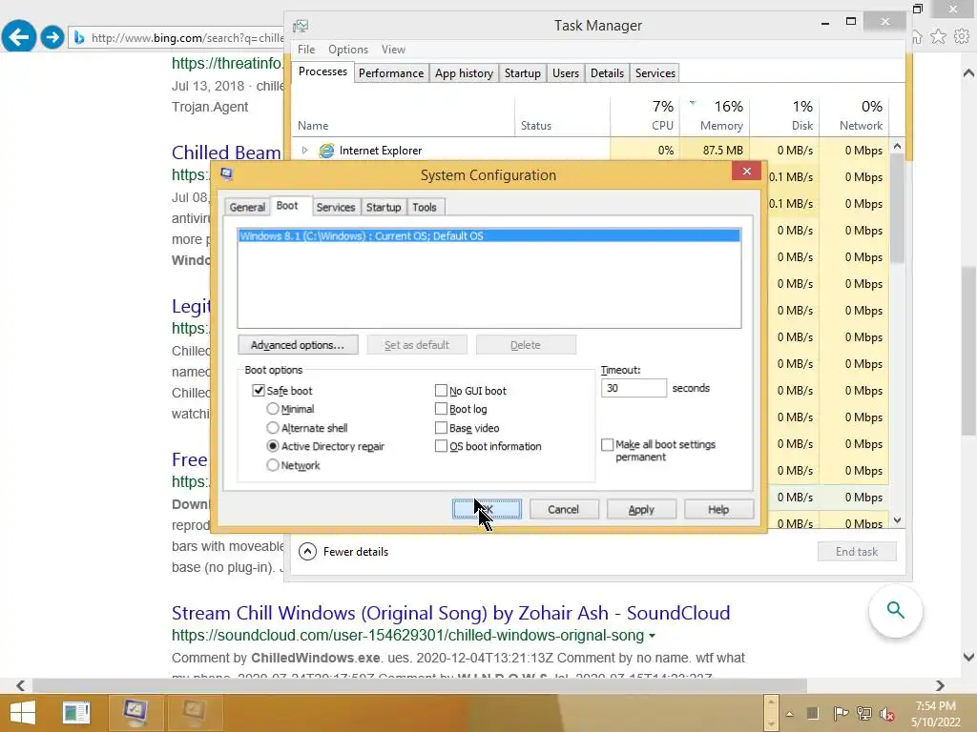
Task: Open the Windows Start button
Action: click(23, 712)
